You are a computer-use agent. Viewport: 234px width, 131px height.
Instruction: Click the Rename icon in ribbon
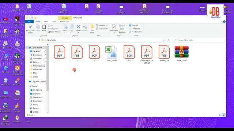pos(84,27)
